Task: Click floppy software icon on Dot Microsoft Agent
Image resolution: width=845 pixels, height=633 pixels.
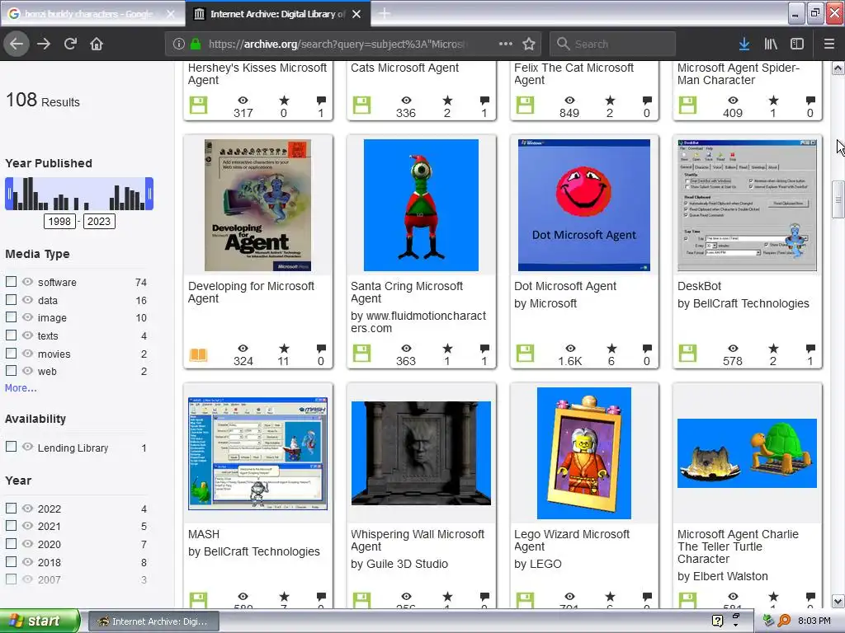Action: tap(525, 354)
